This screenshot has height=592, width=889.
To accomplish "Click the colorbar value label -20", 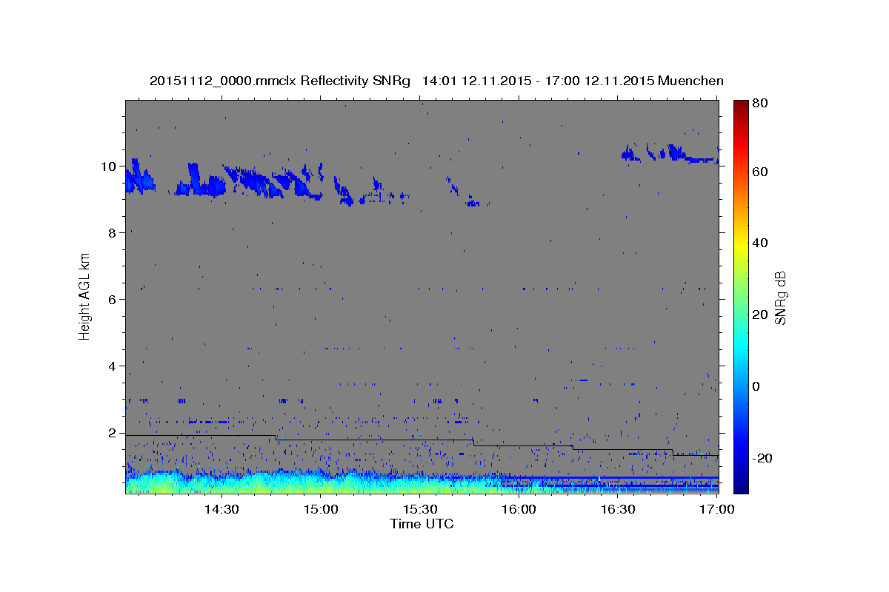I will 763,457.
